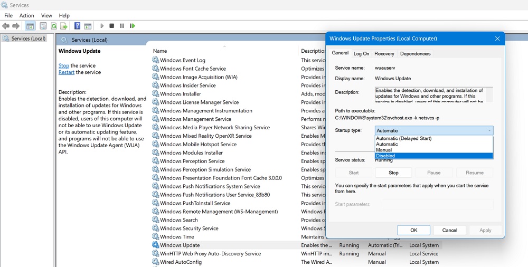Select Windows Security Service row
The width and height of the screenshot is (528, 267).
[188, 228]
